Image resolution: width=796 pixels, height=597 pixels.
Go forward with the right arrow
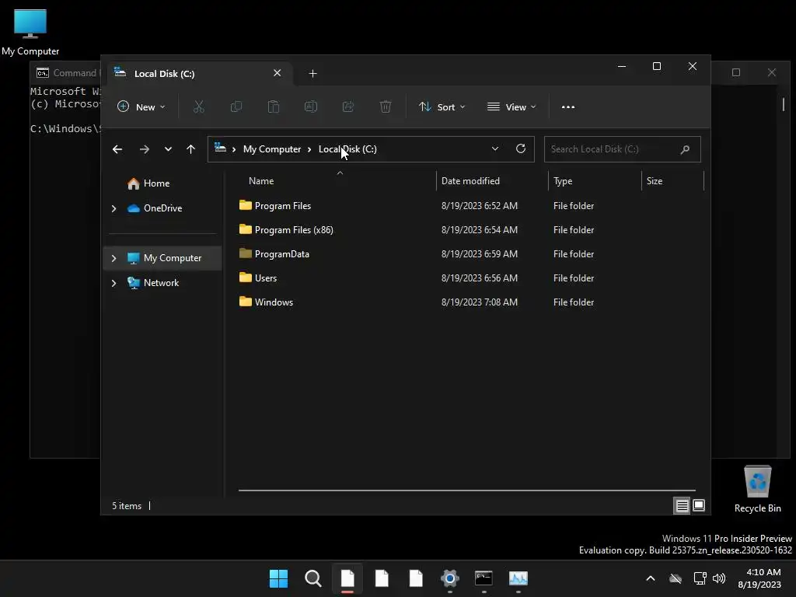[x=144, y=149]
